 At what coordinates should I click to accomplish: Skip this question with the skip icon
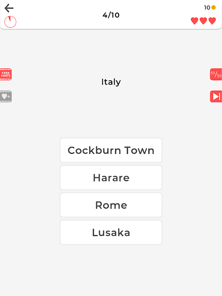pyautogui.click(x=216, y=97)
